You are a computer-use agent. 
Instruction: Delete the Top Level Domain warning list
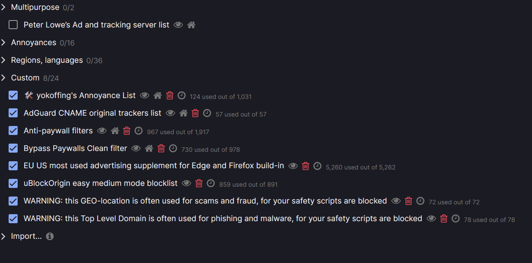(443, 219)
